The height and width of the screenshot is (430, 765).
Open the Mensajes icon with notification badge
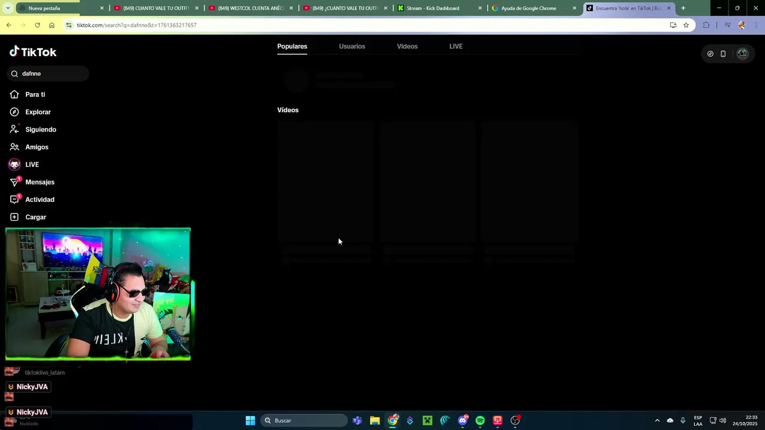tap(14, 182)
